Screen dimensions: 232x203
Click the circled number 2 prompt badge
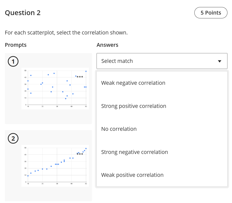pyautogui.click(x=13, y=138)
